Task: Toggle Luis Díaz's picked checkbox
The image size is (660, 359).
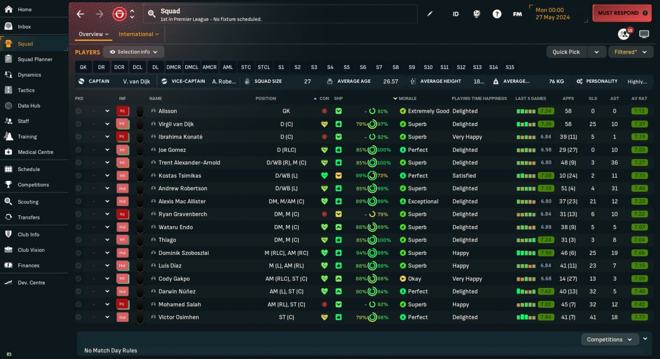Action: coord(78,266)
